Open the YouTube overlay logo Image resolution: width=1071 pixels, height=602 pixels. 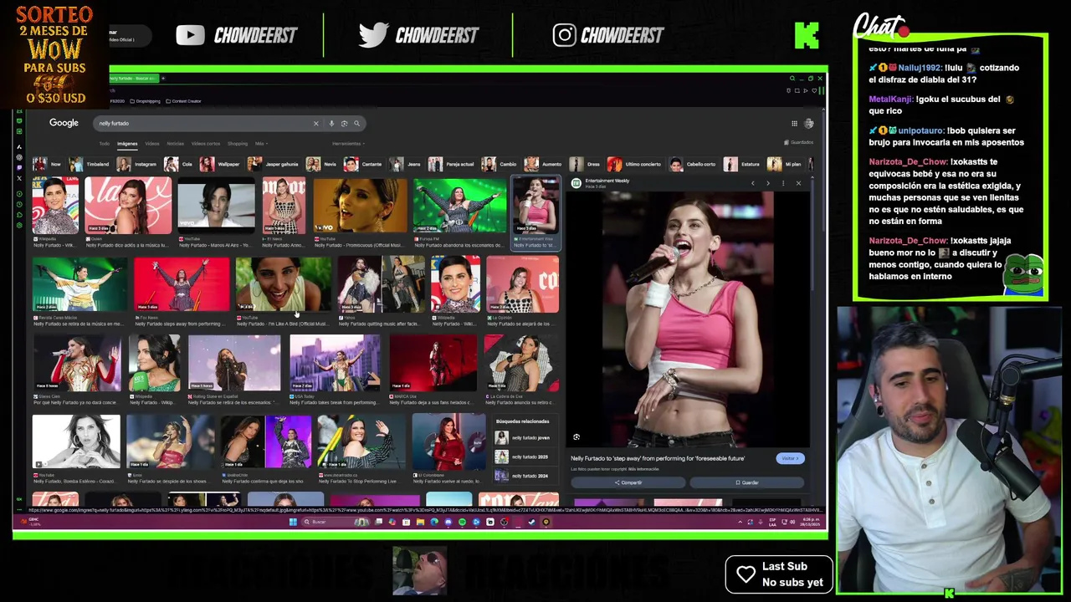click(x=190, y=35)
